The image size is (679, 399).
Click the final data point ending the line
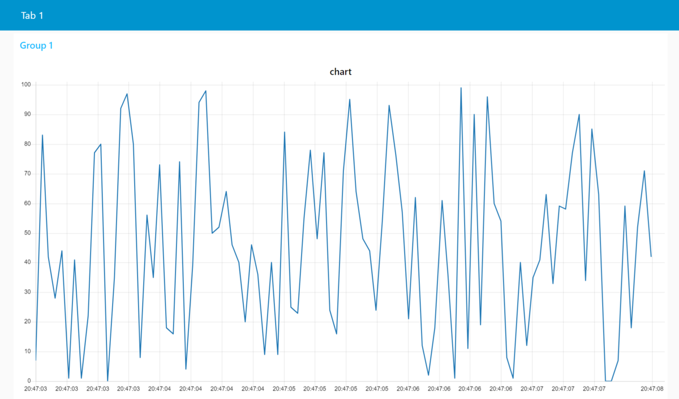pos(651,256)
